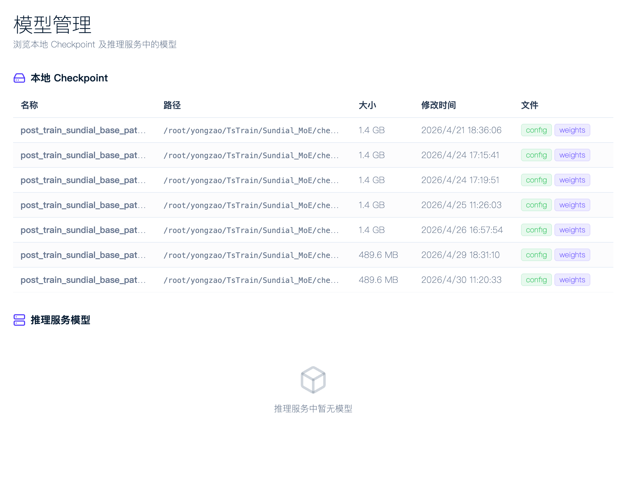The height and width of the screenshot is (499, 624).
Task: Click timestamp 2026/4/24 17:15:41
Action: pyautogui.click(x=460, y=155)
